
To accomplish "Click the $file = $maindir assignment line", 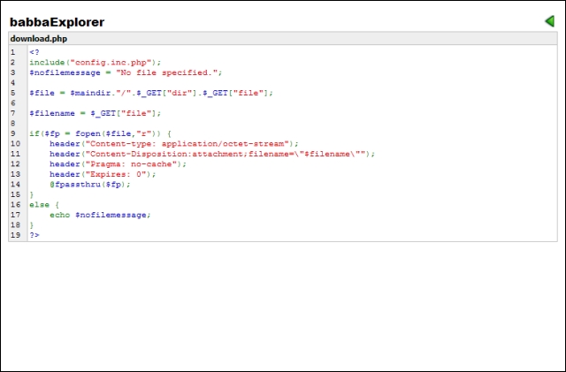I will tap(150, 93).
